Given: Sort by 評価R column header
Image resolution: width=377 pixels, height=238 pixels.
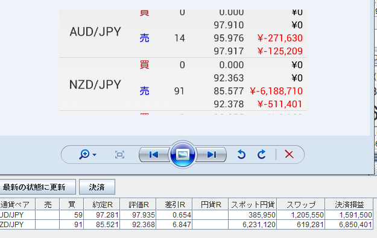Looking at the screenshot, I should pos(138,204).
